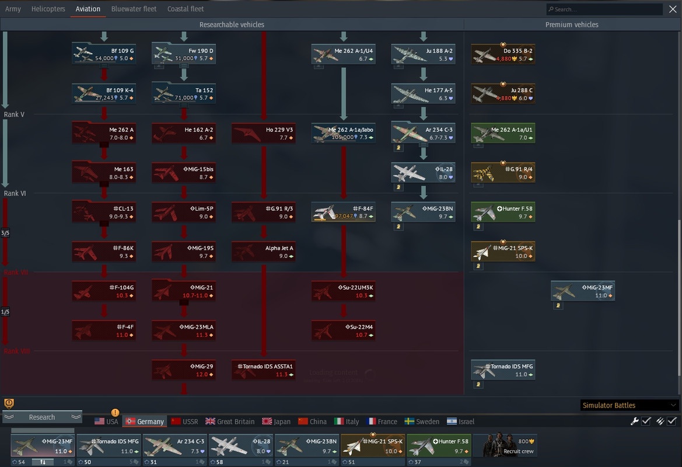This screenshot has width=682, height=467.
Task: Toggle the auto-repair checkbox beside wrench
Action: click(x=646, y=421)
